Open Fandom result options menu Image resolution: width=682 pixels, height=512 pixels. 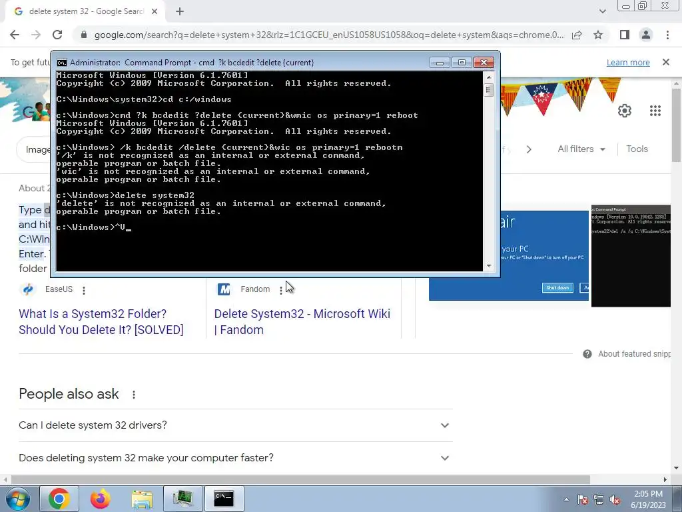281,290
